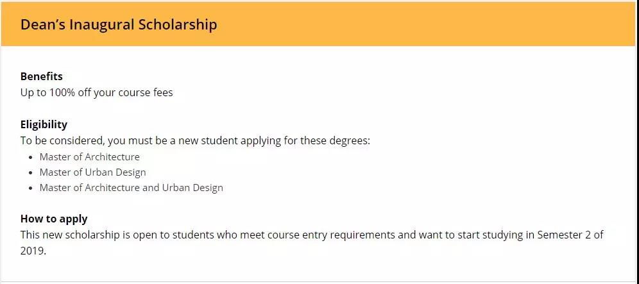Click the '2019.' text on last line
The height and width of the screenshot is (284, 639).
pos(33,251)
